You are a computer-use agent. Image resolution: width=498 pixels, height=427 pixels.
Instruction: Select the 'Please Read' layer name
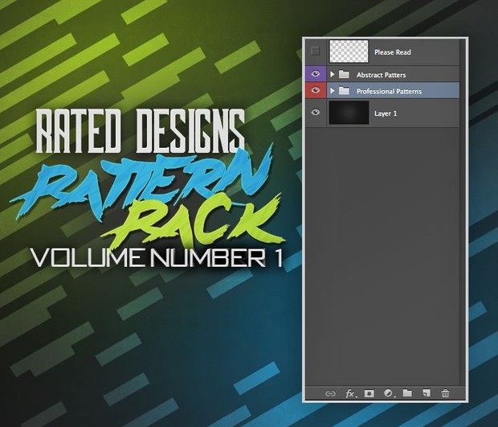[393, 52]
